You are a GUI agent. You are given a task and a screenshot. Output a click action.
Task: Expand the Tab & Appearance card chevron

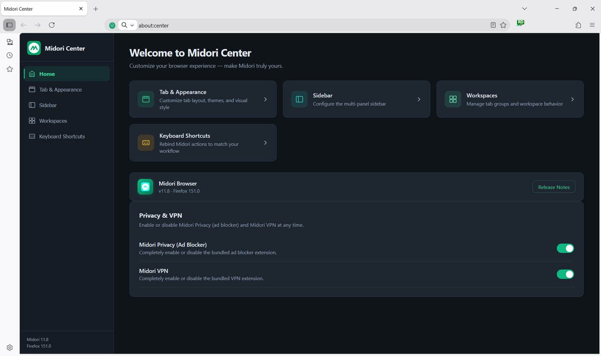[x=265, y=99]
